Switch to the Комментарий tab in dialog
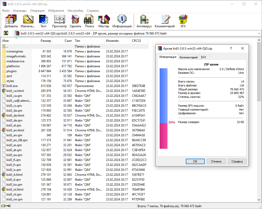This screenshot has height=209, width=262. pyautogui.click(x=188, y=57)
